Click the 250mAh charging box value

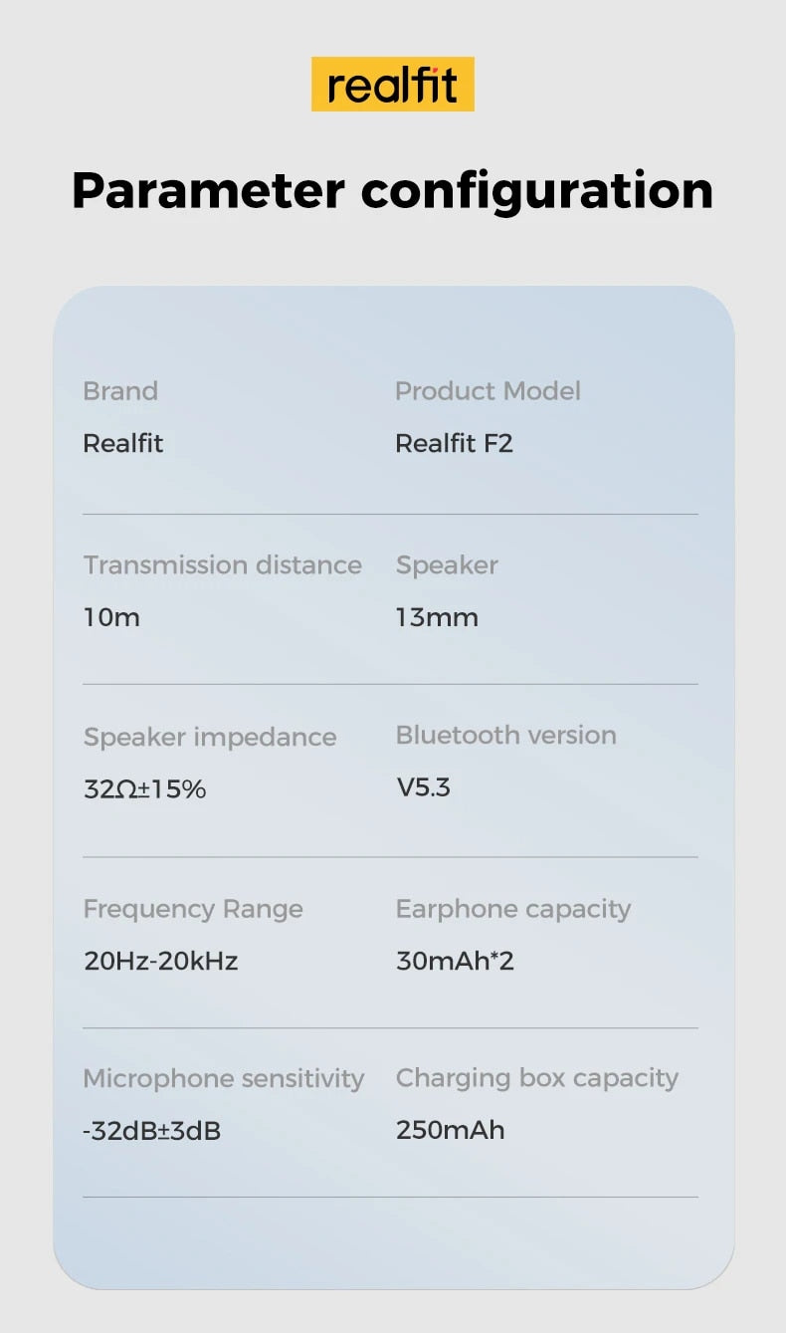tap(450, 1130)
